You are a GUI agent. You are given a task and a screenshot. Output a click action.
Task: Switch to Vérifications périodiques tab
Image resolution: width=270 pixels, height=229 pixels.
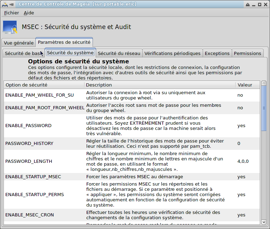(173, 53)
